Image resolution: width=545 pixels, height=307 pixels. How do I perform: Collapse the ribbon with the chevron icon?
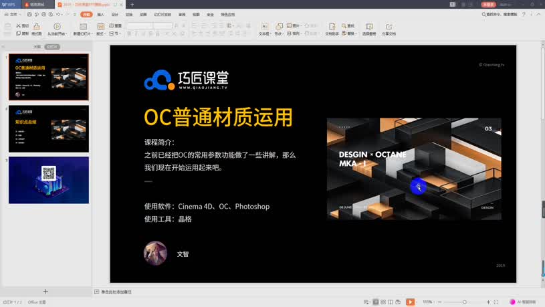[x=538, y=15]
